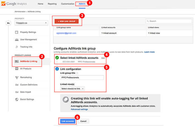The height and width of the screenshot is (127, 195).
Task: Click the All Products icon
Action: point(17,69)
